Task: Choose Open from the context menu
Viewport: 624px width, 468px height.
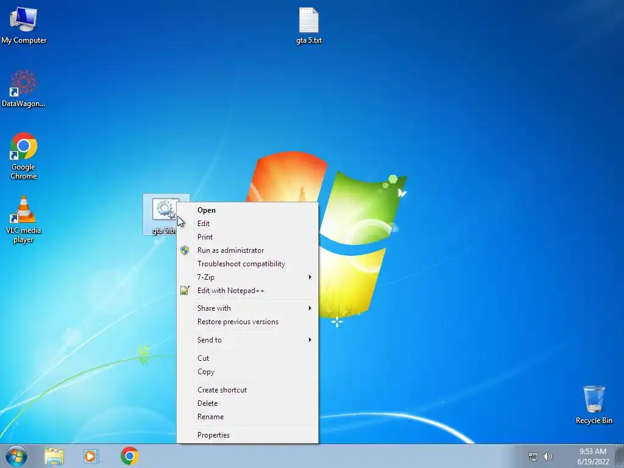Action: click(247, 210)
